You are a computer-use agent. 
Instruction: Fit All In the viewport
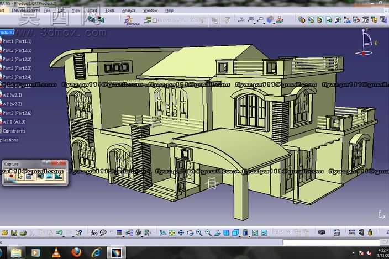172,232
